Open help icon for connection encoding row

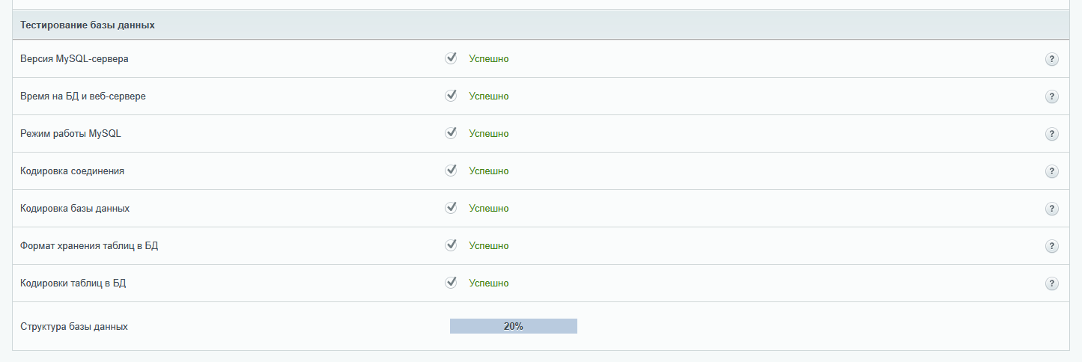(x=1051, y=171)
